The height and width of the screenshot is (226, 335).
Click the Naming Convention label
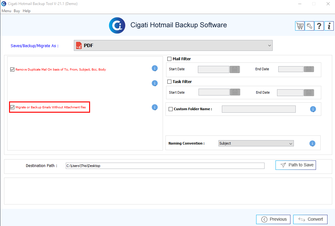[x=187, y=143]
